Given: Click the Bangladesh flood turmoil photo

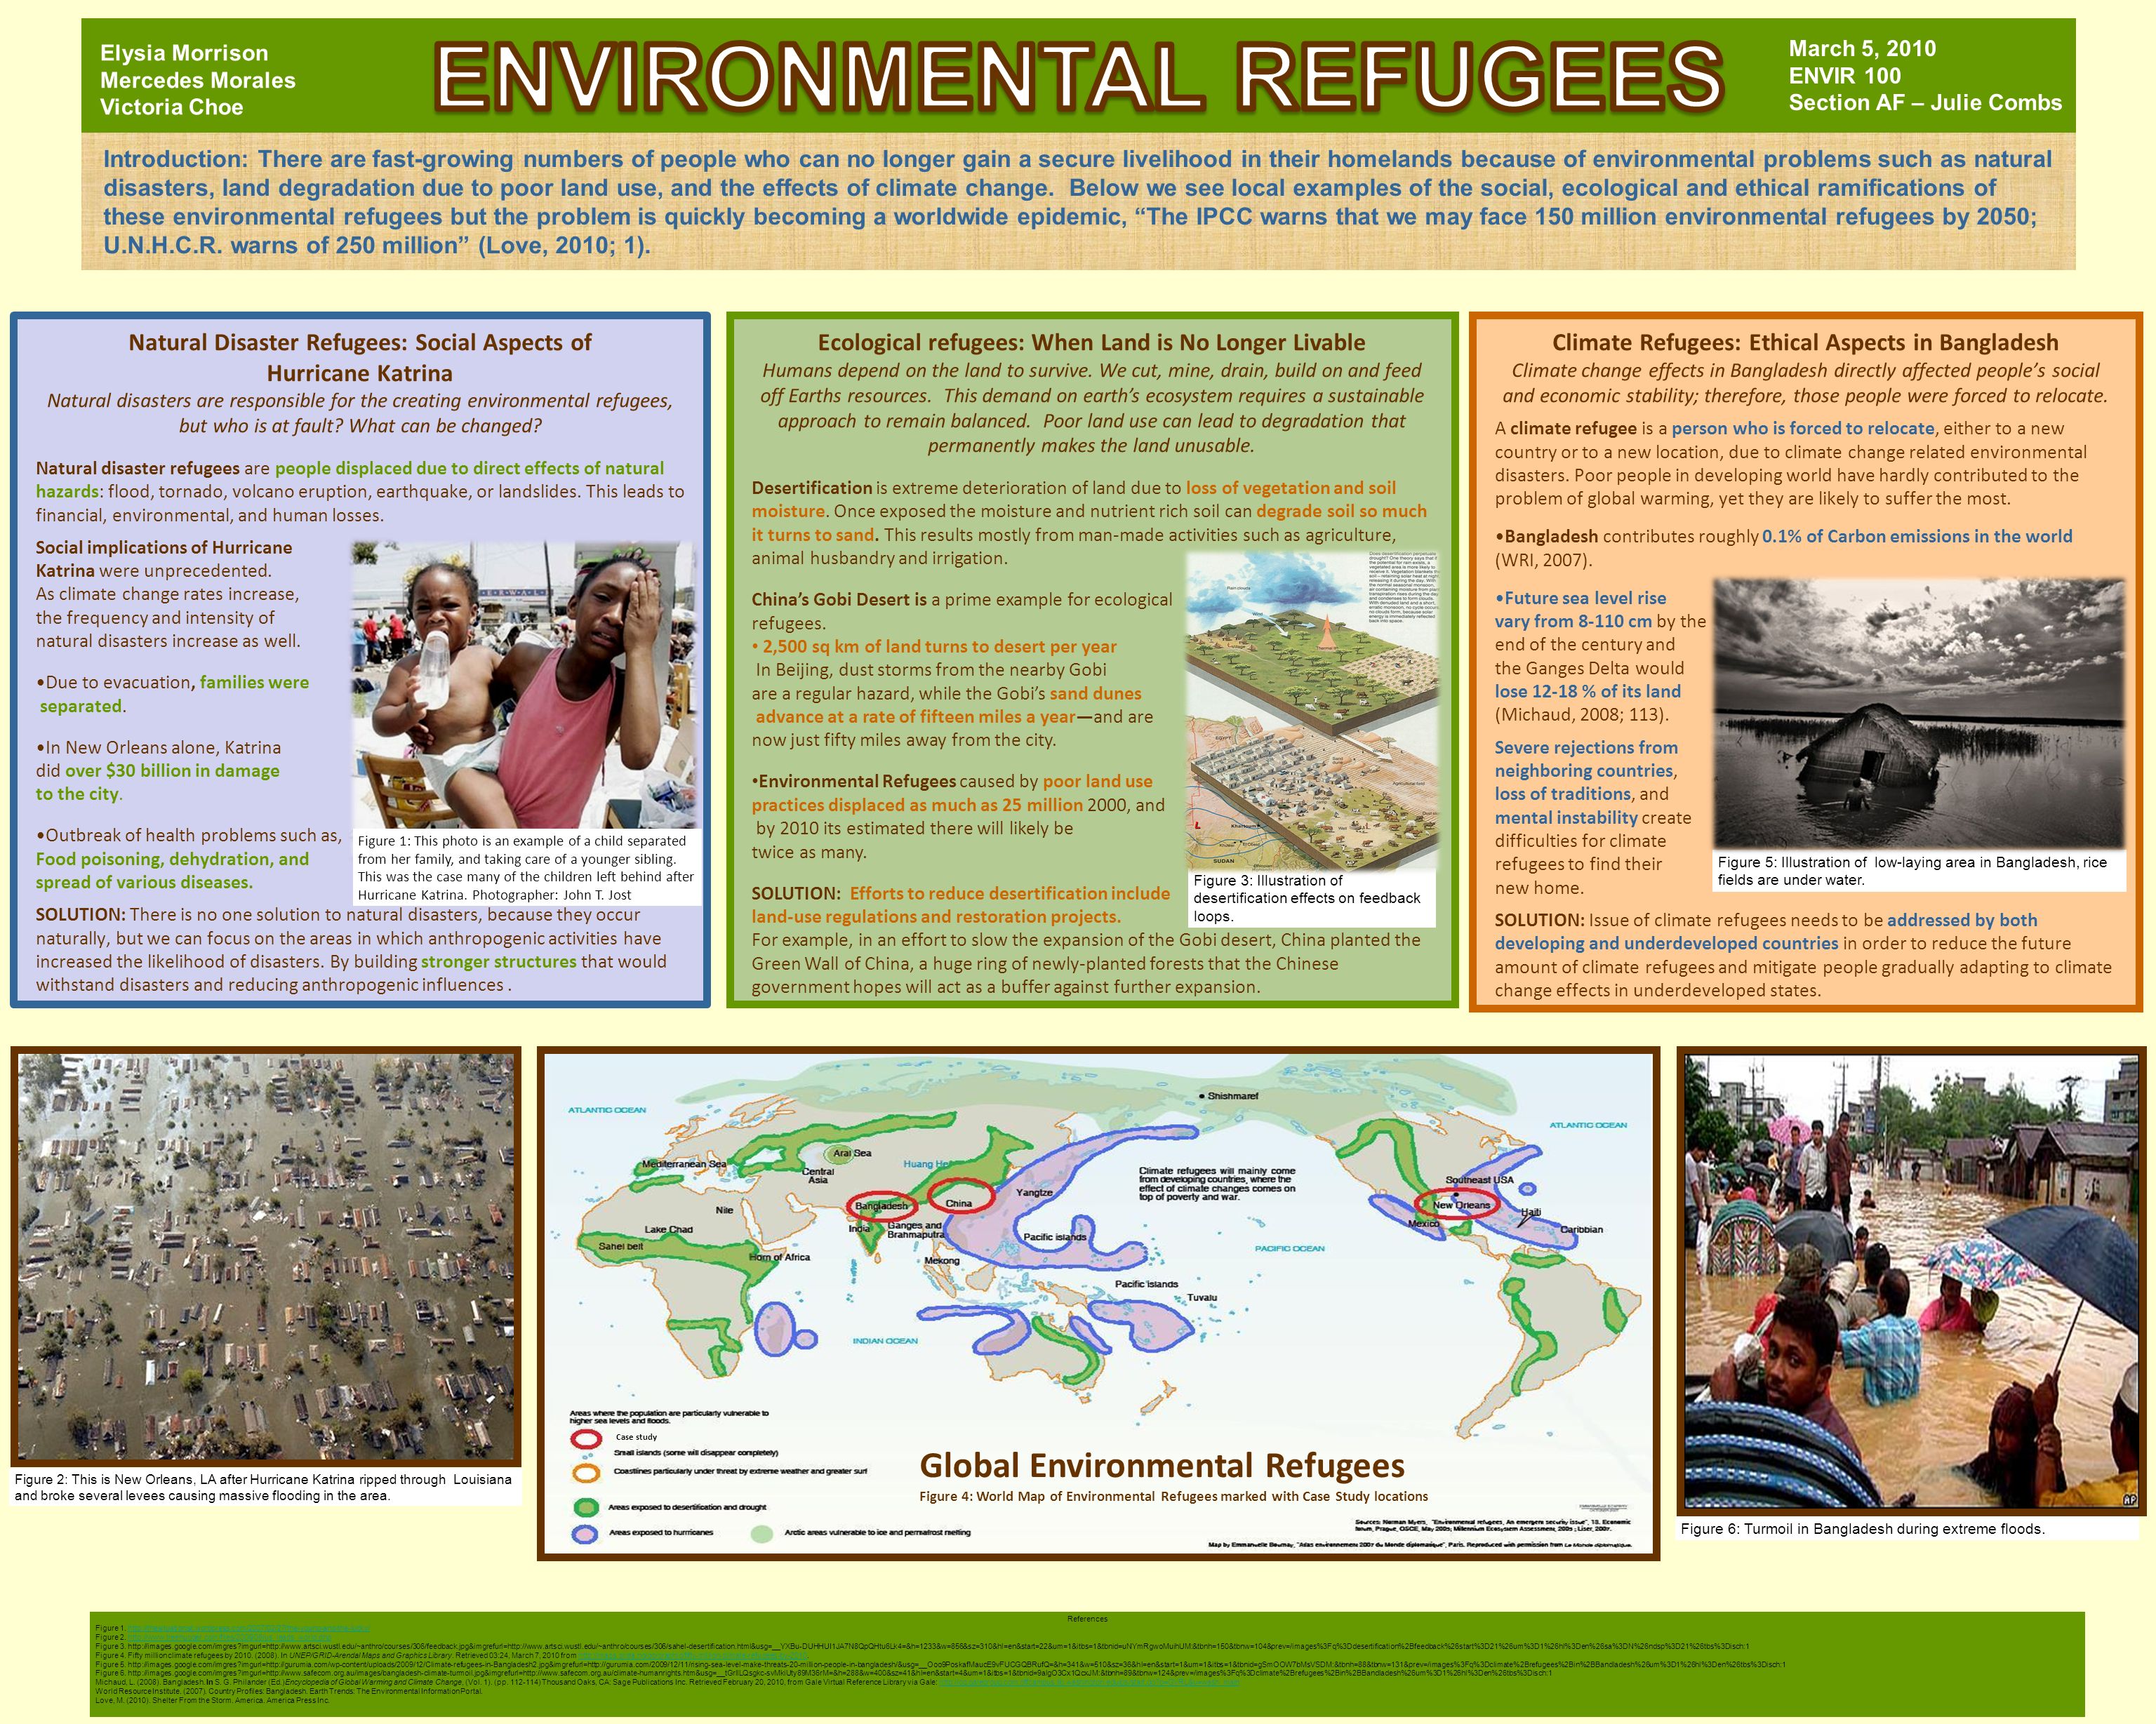Looking at the screenshot, I should 1911,1281.
